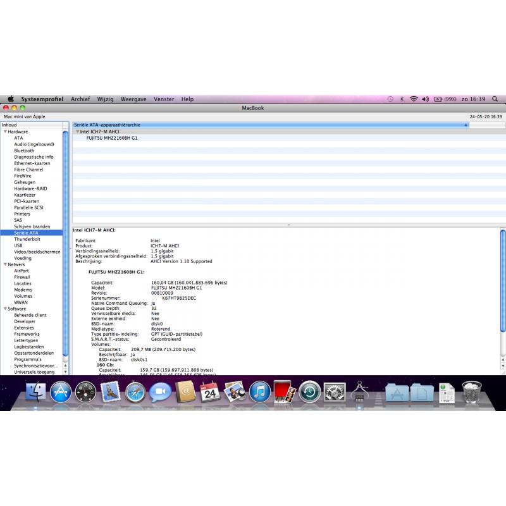This screenshot has width=506, height=506.
Task: Open Time Machine in the dock
Action: 309,392
